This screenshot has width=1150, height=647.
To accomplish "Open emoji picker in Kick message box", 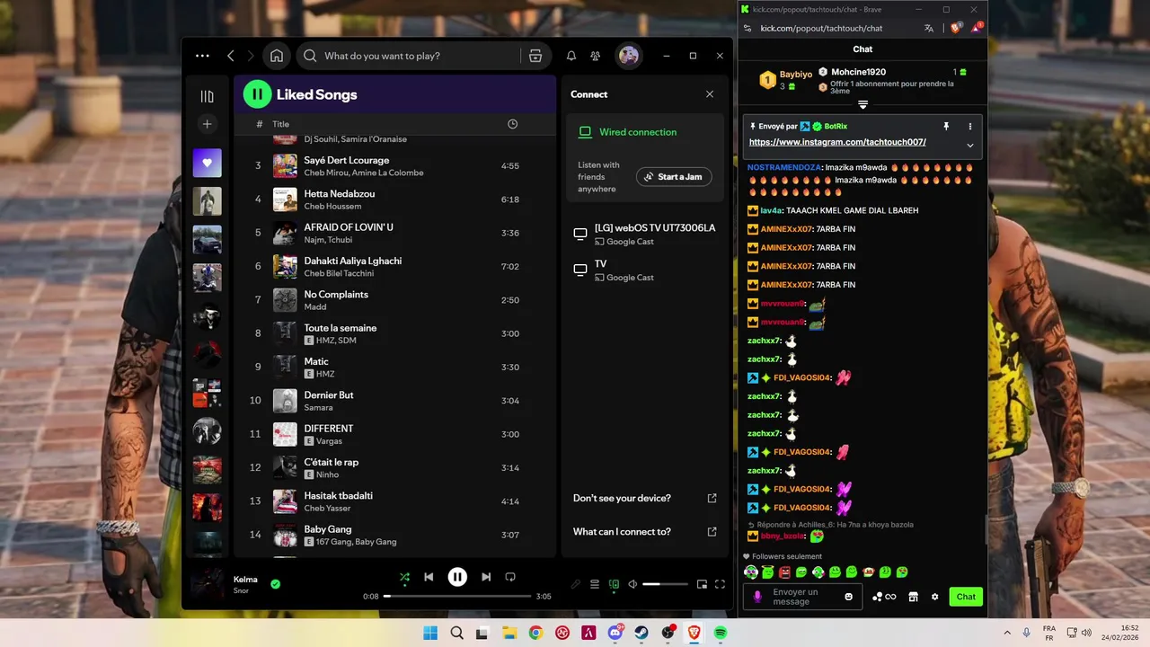I will 849,597.
